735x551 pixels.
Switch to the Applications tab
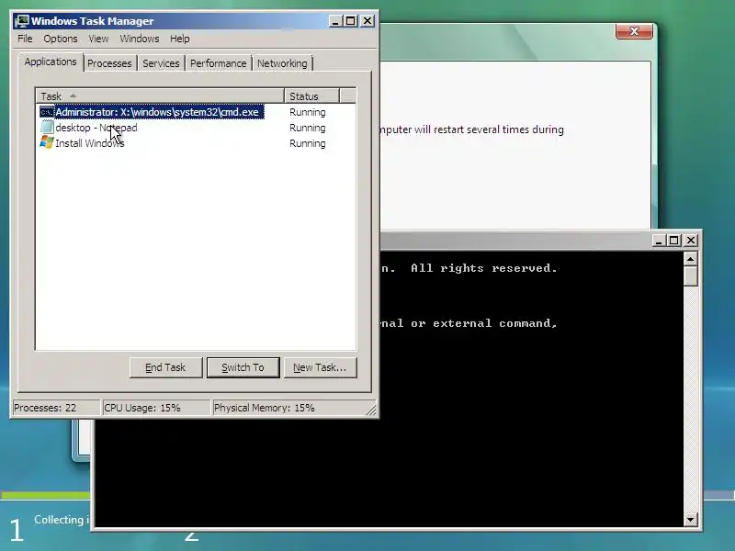[x=51, y=62]
